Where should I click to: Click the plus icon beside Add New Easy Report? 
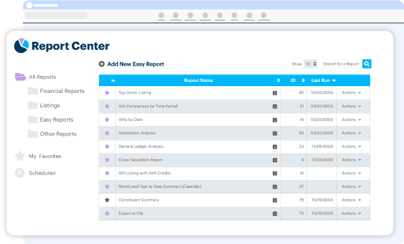coord(102,64)
